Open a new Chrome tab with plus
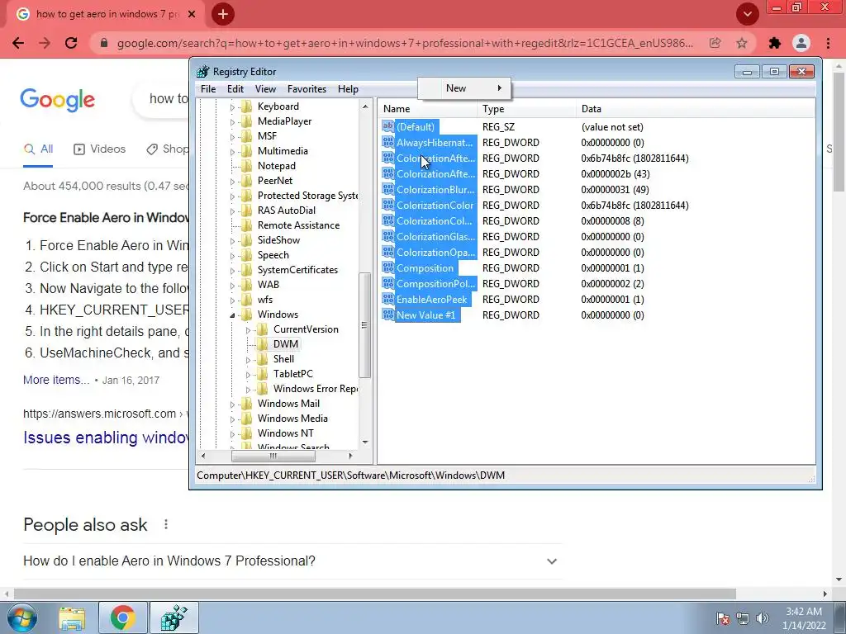Viewport: 846px width, 634px height. coord(223,14)
